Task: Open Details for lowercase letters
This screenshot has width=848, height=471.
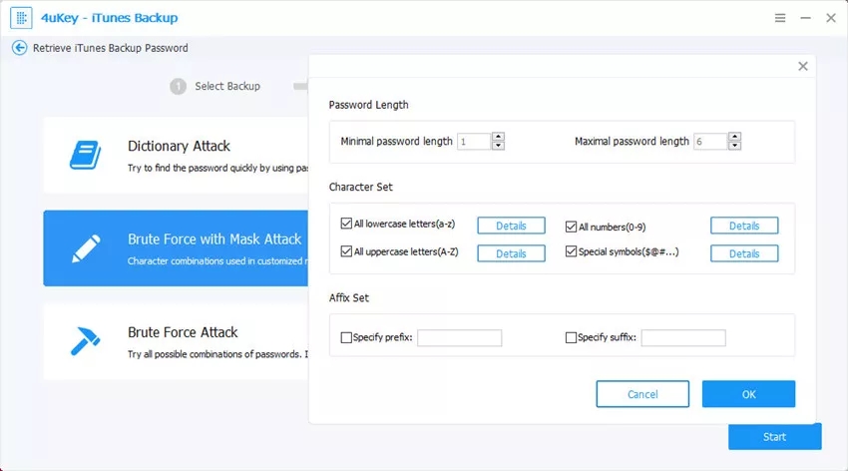Action: [x=511, y=227]
